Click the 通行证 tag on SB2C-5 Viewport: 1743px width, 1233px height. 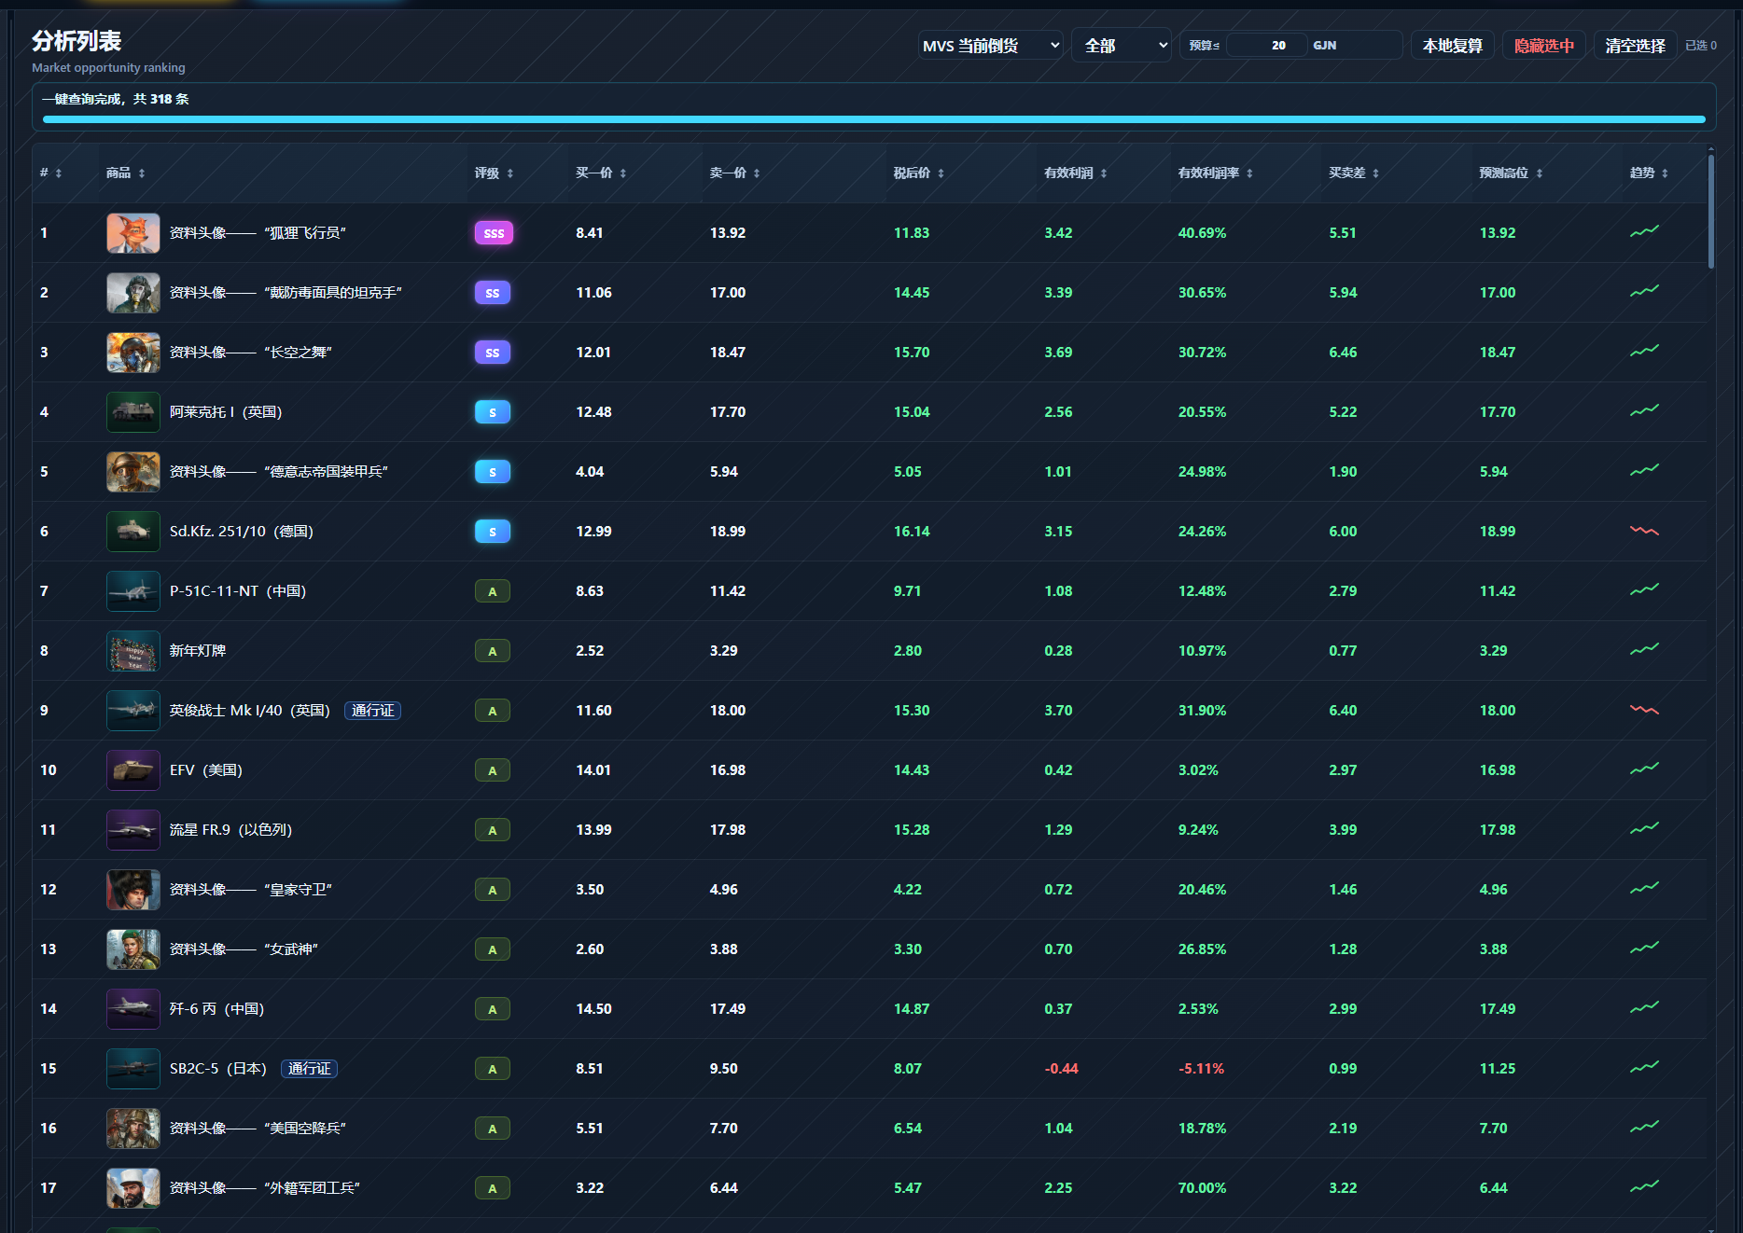pyautogui.click(x=309, y=1069)
